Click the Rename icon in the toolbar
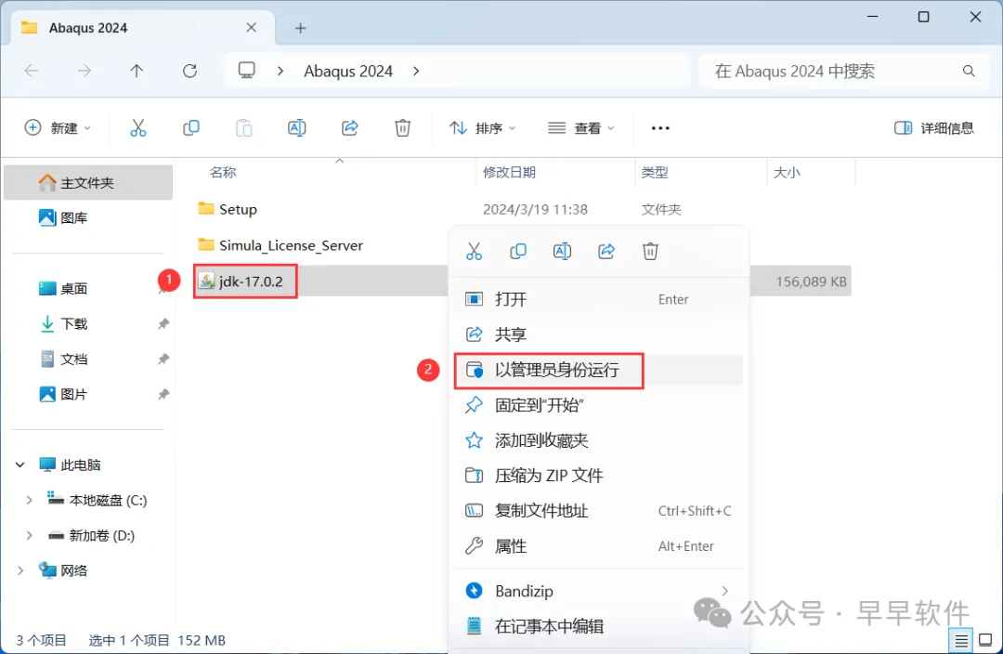The height and width of the screenshot is (654, 1003). click(x=297, y=128)
